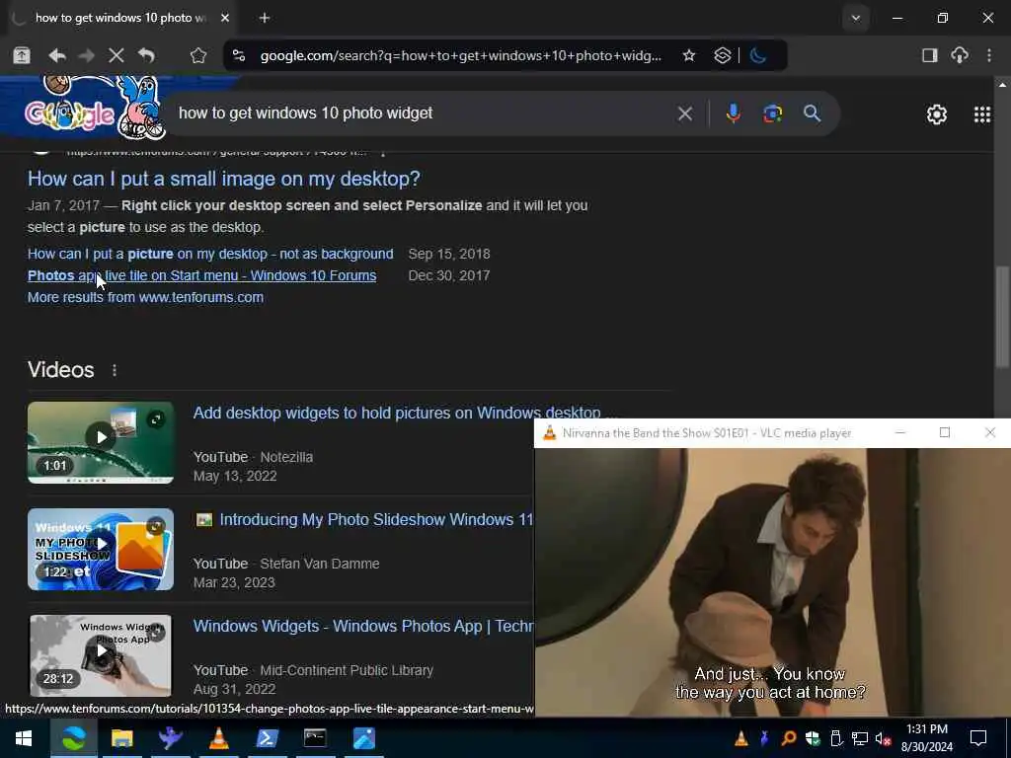Open 'Windows Widgets - Windows Photos App' link

(363, 627)
